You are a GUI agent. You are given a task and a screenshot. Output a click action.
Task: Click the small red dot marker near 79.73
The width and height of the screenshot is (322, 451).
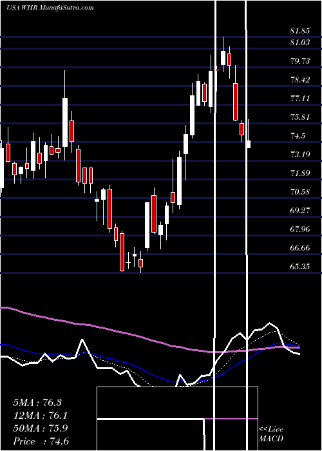[x=218, y=70]
